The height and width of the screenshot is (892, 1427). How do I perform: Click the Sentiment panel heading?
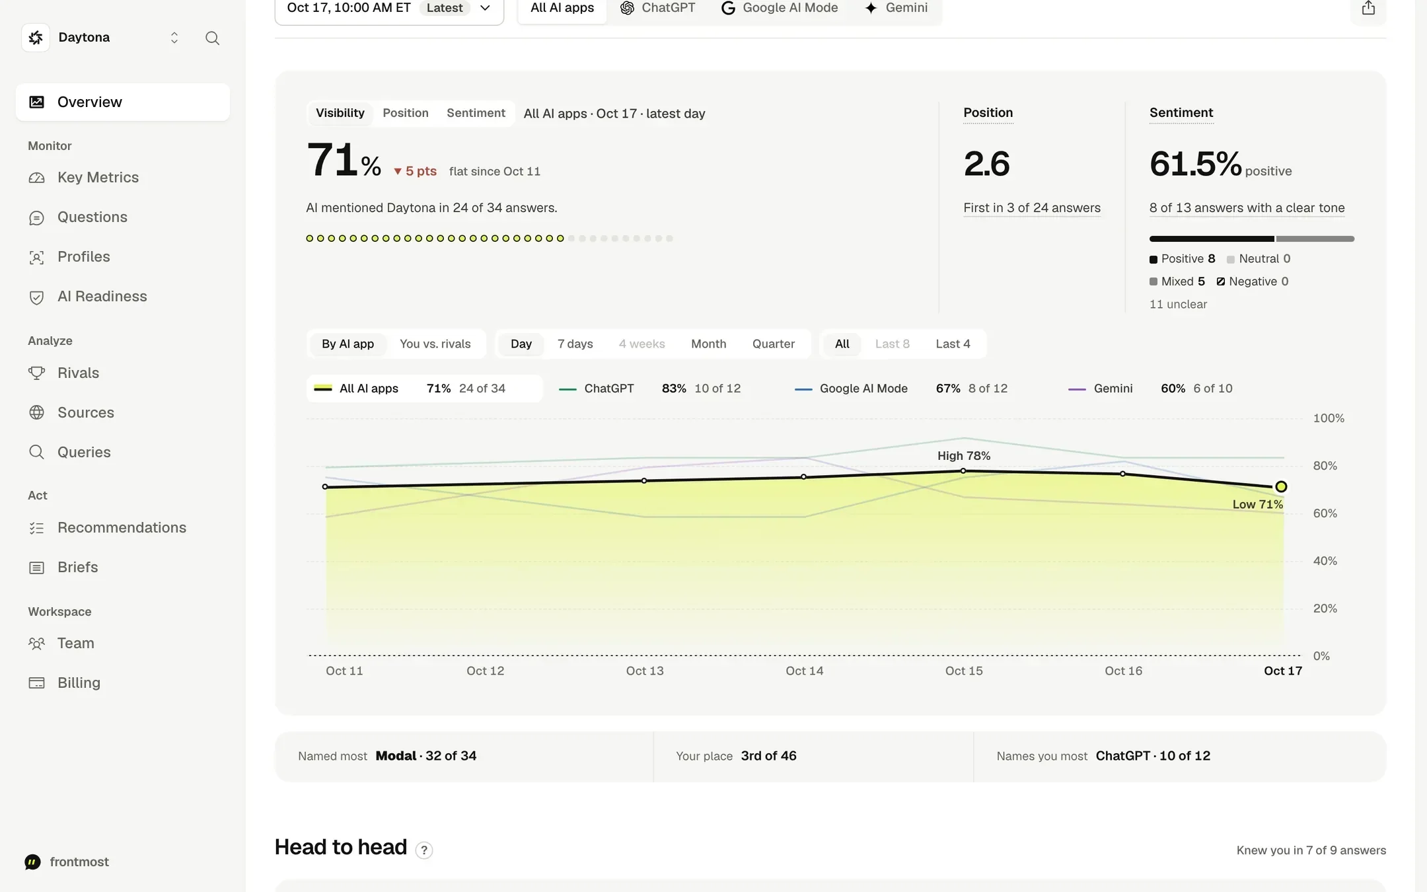point(1181,113)
